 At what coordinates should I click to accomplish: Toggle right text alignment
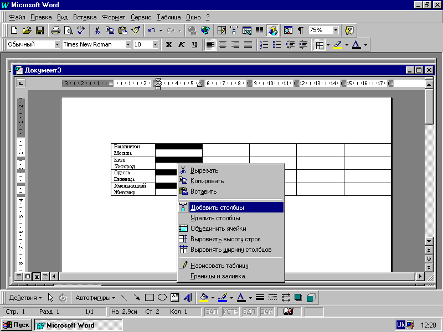(235, 45)
